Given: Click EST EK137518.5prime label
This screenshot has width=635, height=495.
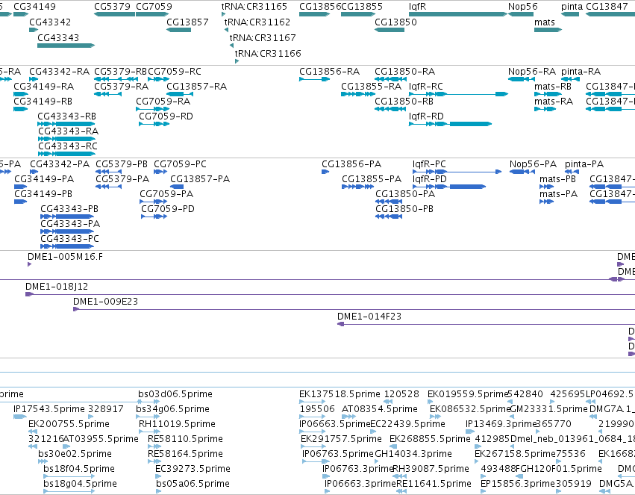Looking at the screenshot, I should pyautogui.click(x=340, y=394).
